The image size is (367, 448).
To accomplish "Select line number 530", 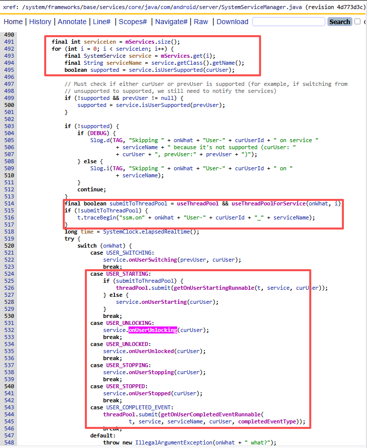I will [x=9, y=316].
